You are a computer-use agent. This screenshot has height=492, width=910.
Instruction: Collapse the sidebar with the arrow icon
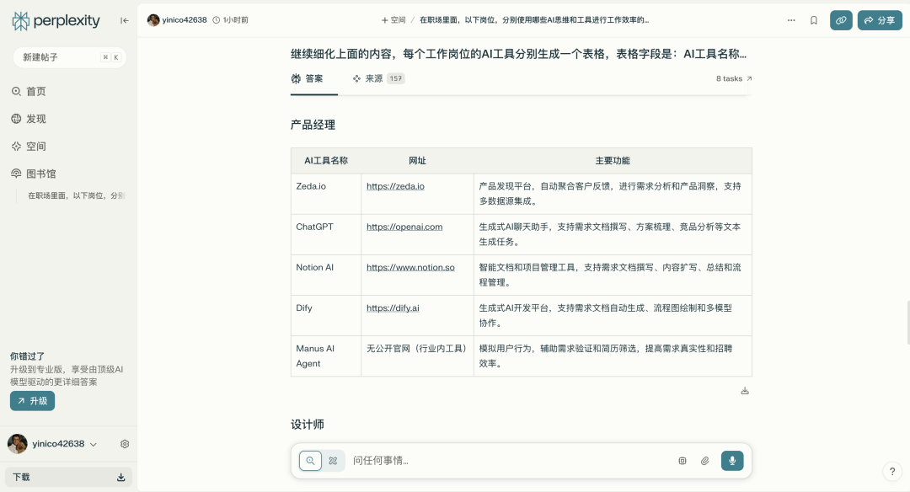click(124, 20)
